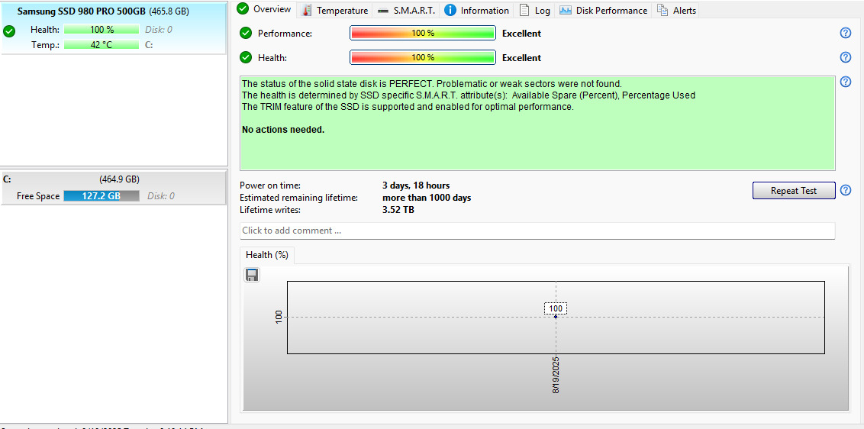
Task: Click the thermometer icon on the Temperature tab
Action: point(307,11)
